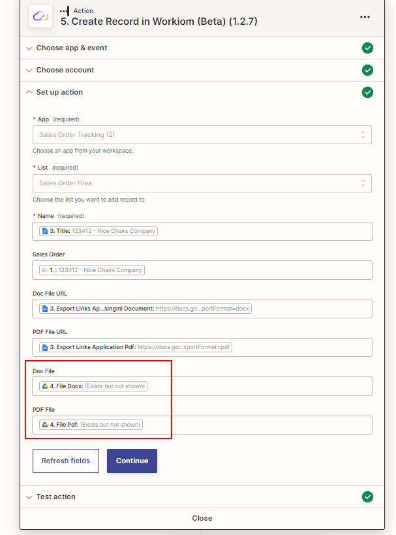Select the Export Links Application Pdf pill
The image size is (396, 535).
136,347
